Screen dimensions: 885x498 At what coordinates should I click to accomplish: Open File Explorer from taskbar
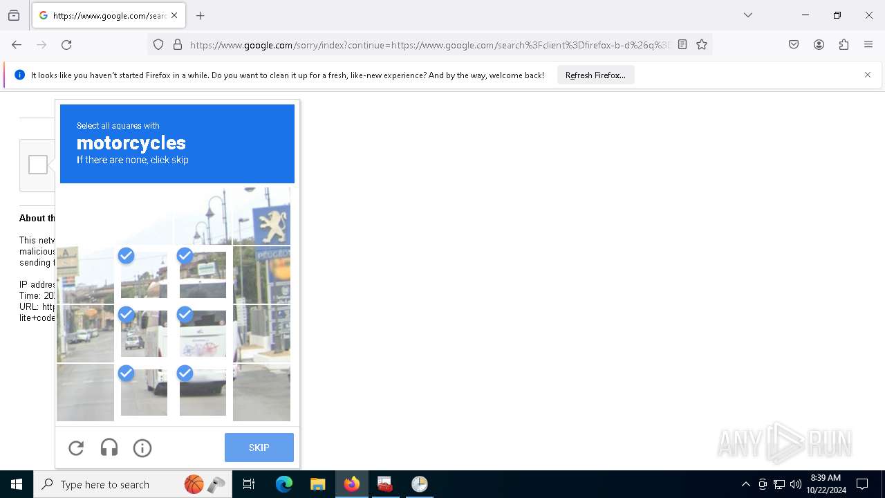[x=317, y=484]
